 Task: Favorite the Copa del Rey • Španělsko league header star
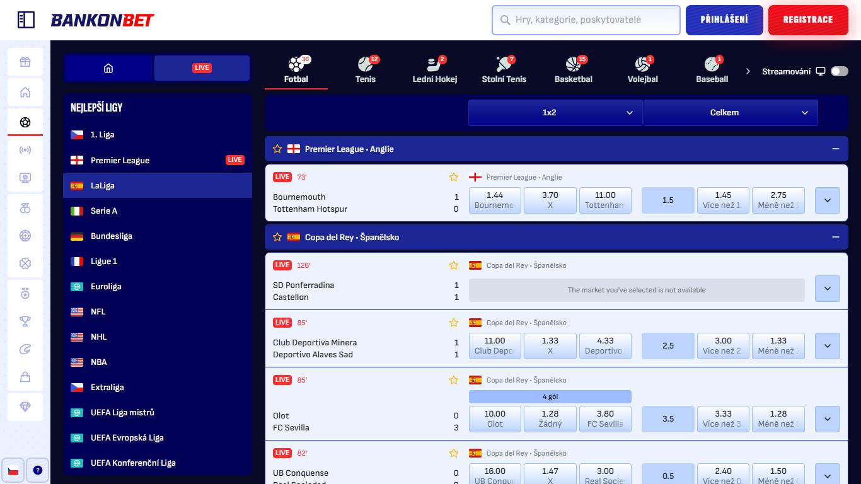pos(277,237)
